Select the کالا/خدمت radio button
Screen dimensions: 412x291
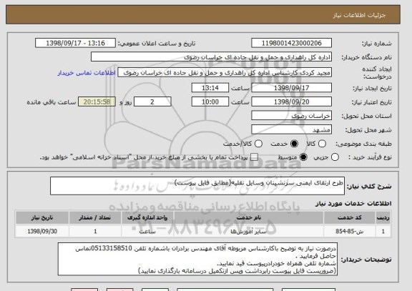[258, 144]
